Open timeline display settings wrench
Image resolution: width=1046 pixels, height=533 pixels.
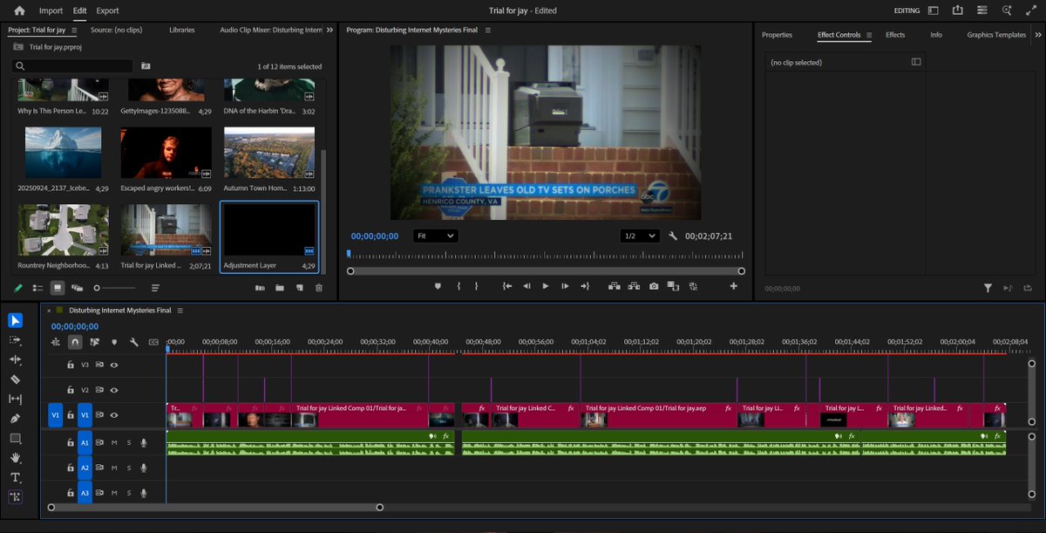coord(134,342)
